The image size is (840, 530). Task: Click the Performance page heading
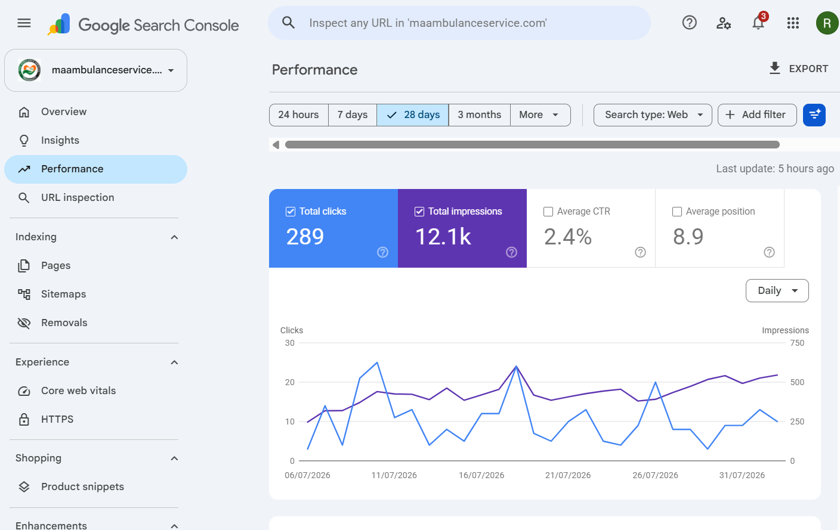[315, 70]
